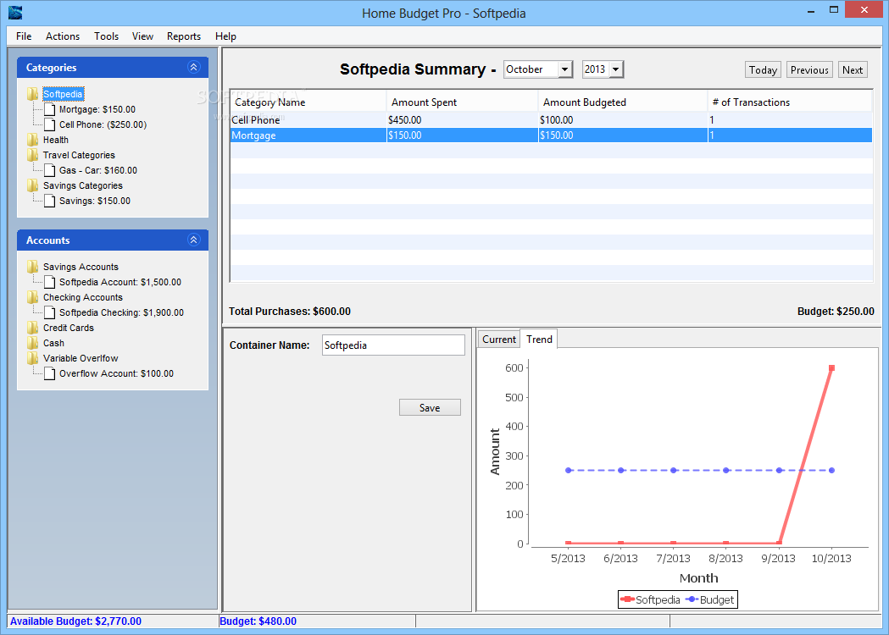
Task: Click the # of Transactions column header
Action: pos(790,102)
